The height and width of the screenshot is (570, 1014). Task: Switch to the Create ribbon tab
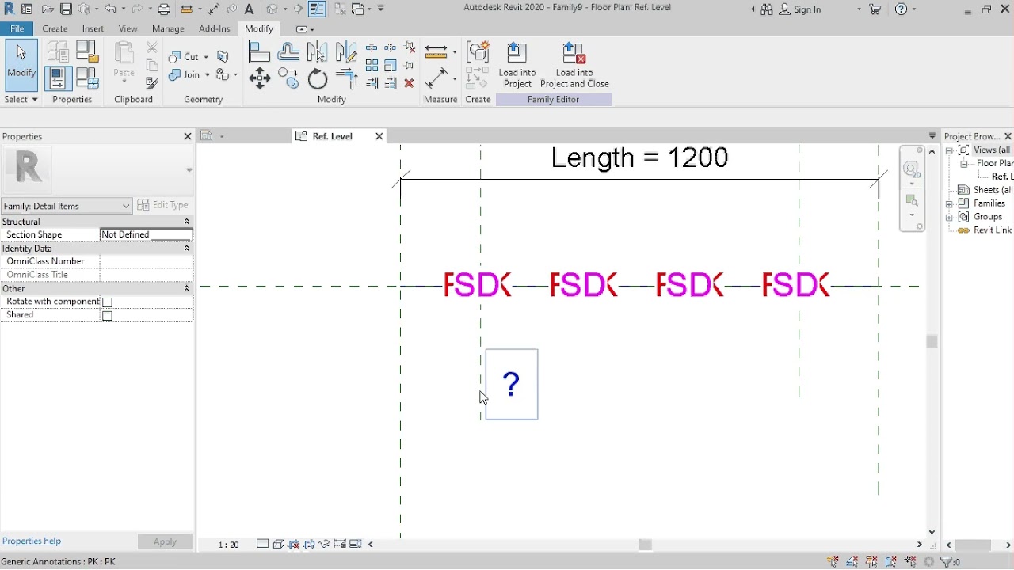pos(55,28)
